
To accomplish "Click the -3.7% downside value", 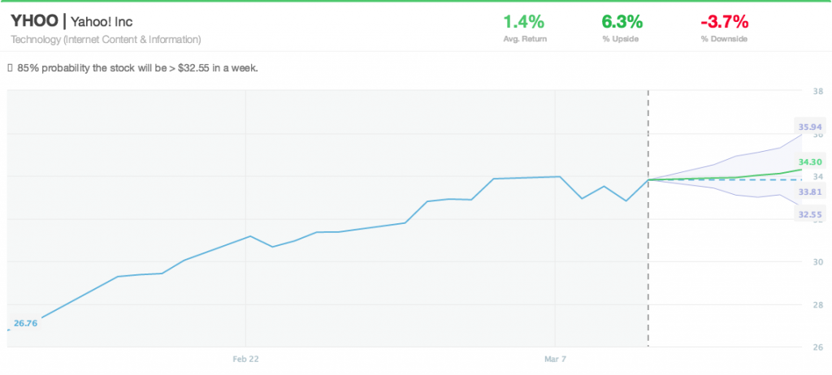I will (x=724, y=22).
